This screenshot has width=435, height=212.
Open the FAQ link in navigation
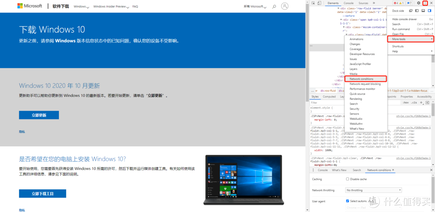(135, 6)
